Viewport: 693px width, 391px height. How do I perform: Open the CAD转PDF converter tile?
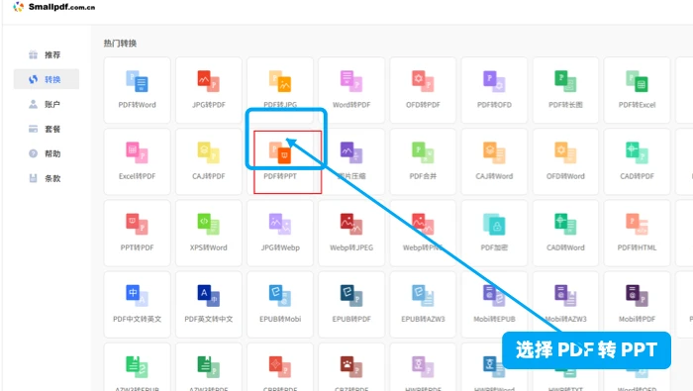tap(637, 161)
